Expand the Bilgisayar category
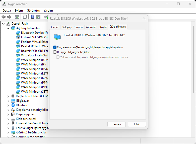This screenshot has width=196, height=144. coord(8,101)
